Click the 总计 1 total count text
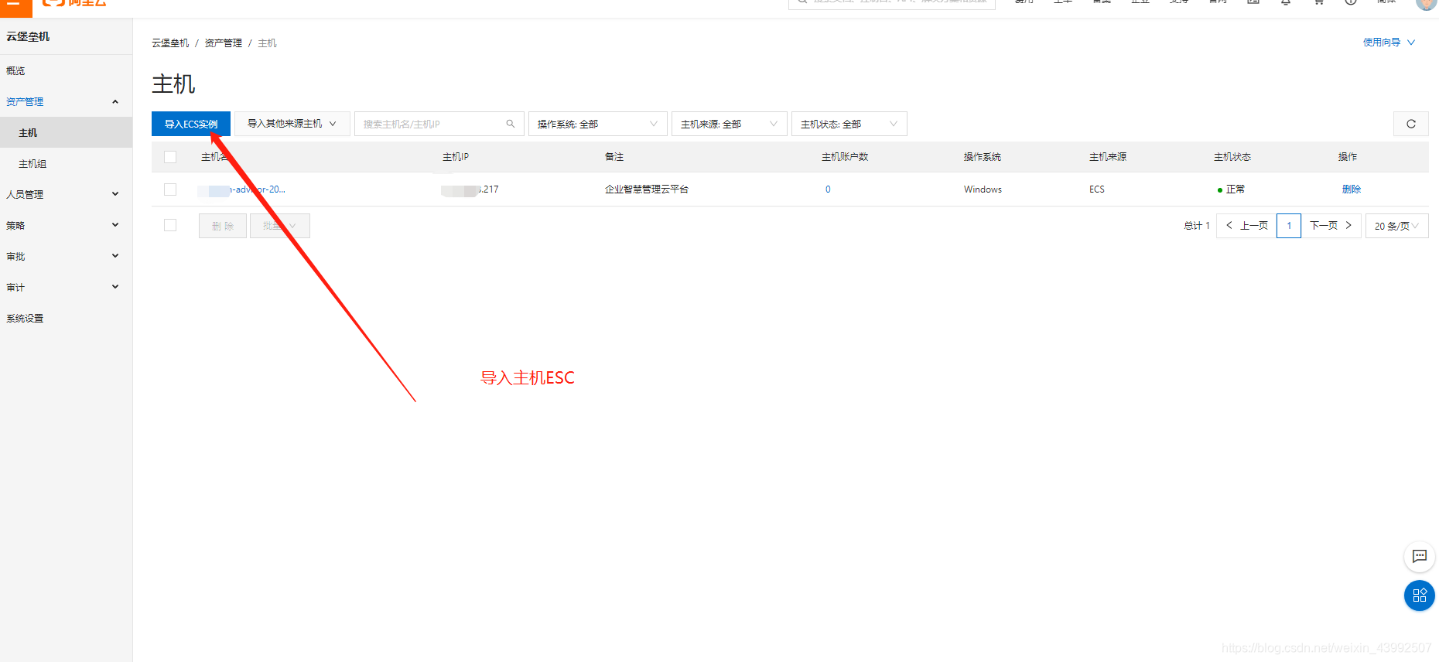 1197,226
